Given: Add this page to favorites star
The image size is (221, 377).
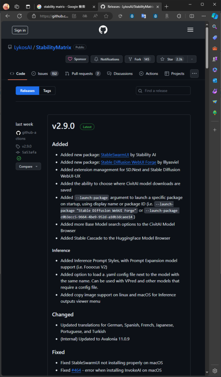Looking at the screenshot, I should coord(106,16).
